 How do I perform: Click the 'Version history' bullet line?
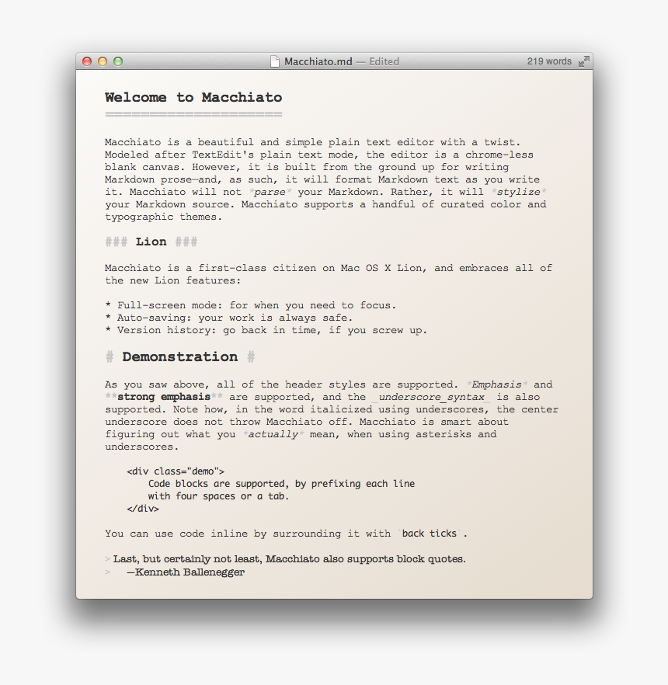(266, 330)
